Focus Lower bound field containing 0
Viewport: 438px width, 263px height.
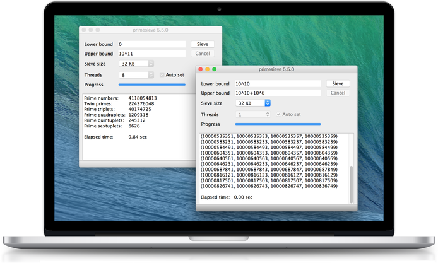coord(151,44)
